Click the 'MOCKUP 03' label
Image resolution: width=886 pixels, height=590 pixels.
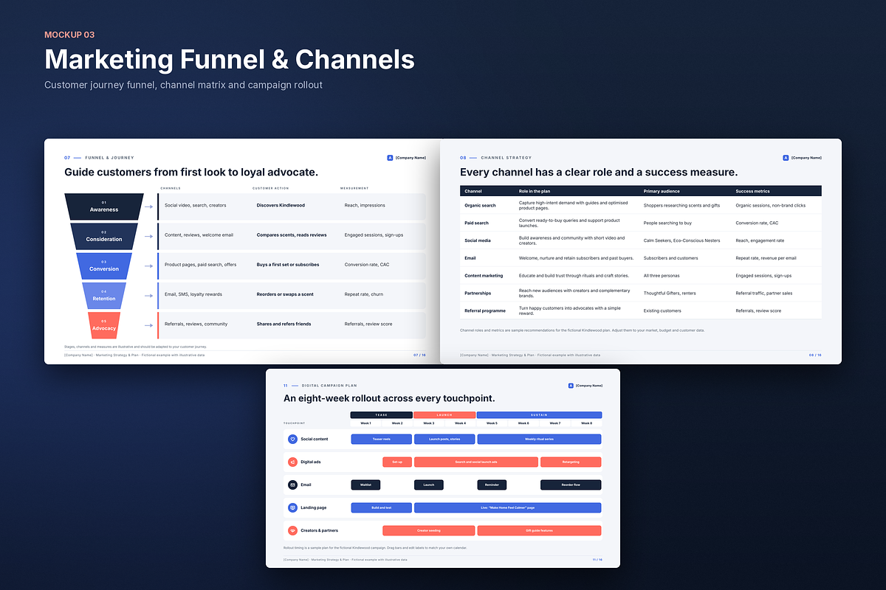[x=69, y=35]
